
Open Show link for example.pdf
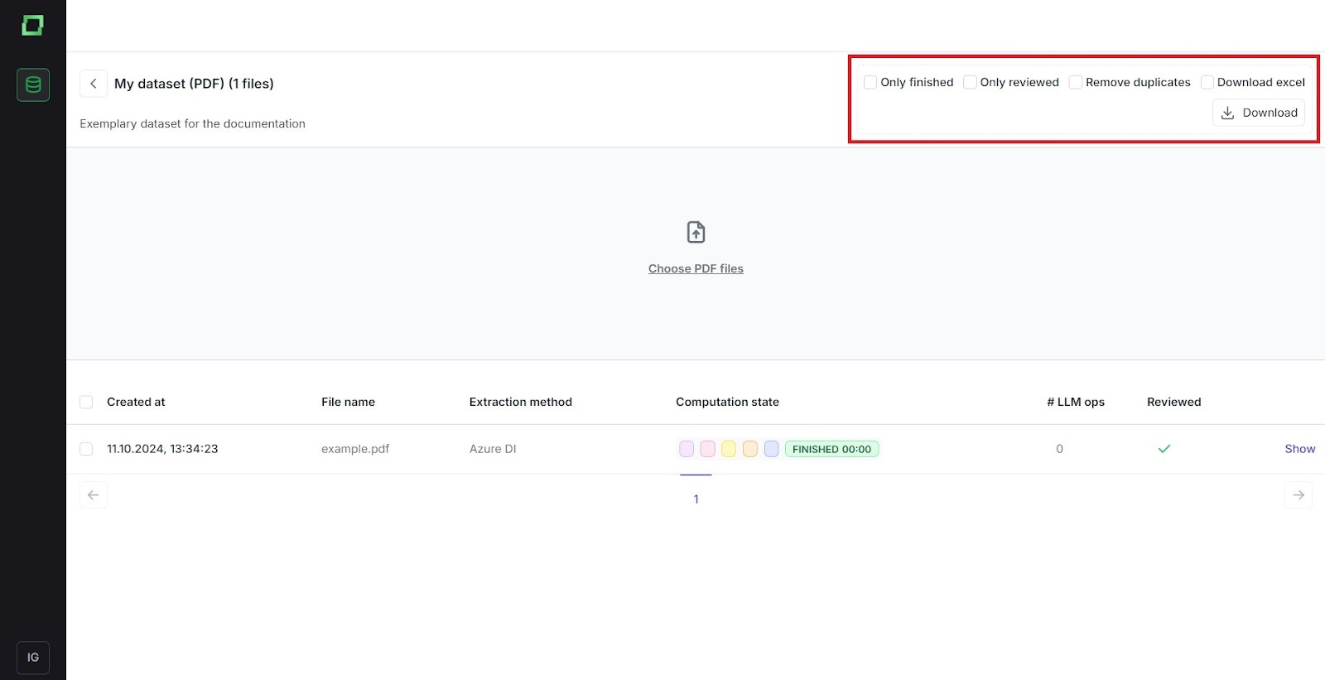point(1300,449)
